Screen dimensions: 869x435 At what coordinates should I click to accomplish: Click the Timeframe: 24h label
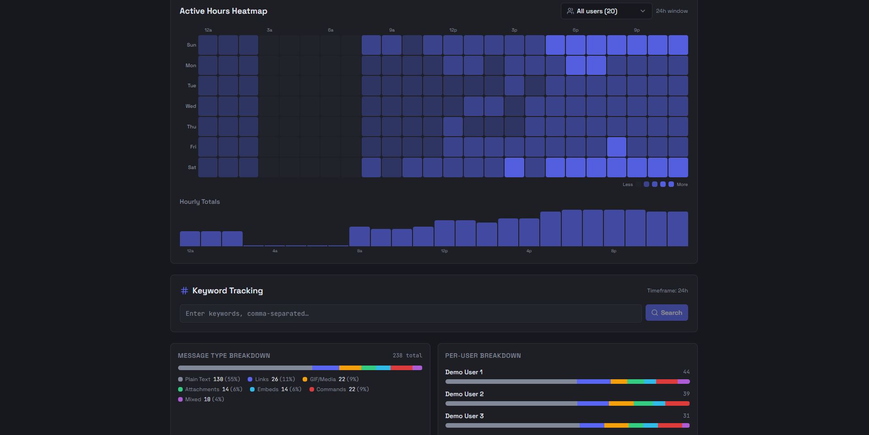point(668,291)
